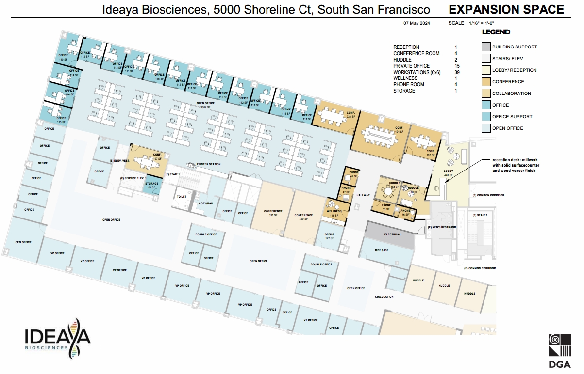Select the Conference legend color swatch
This screenshot has height=374, width=584.
pyautogui.click(x=485, y=82)
